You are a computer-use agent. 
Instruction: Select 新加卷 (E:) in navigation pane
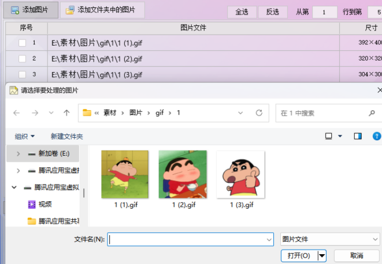tap(54, 154)
